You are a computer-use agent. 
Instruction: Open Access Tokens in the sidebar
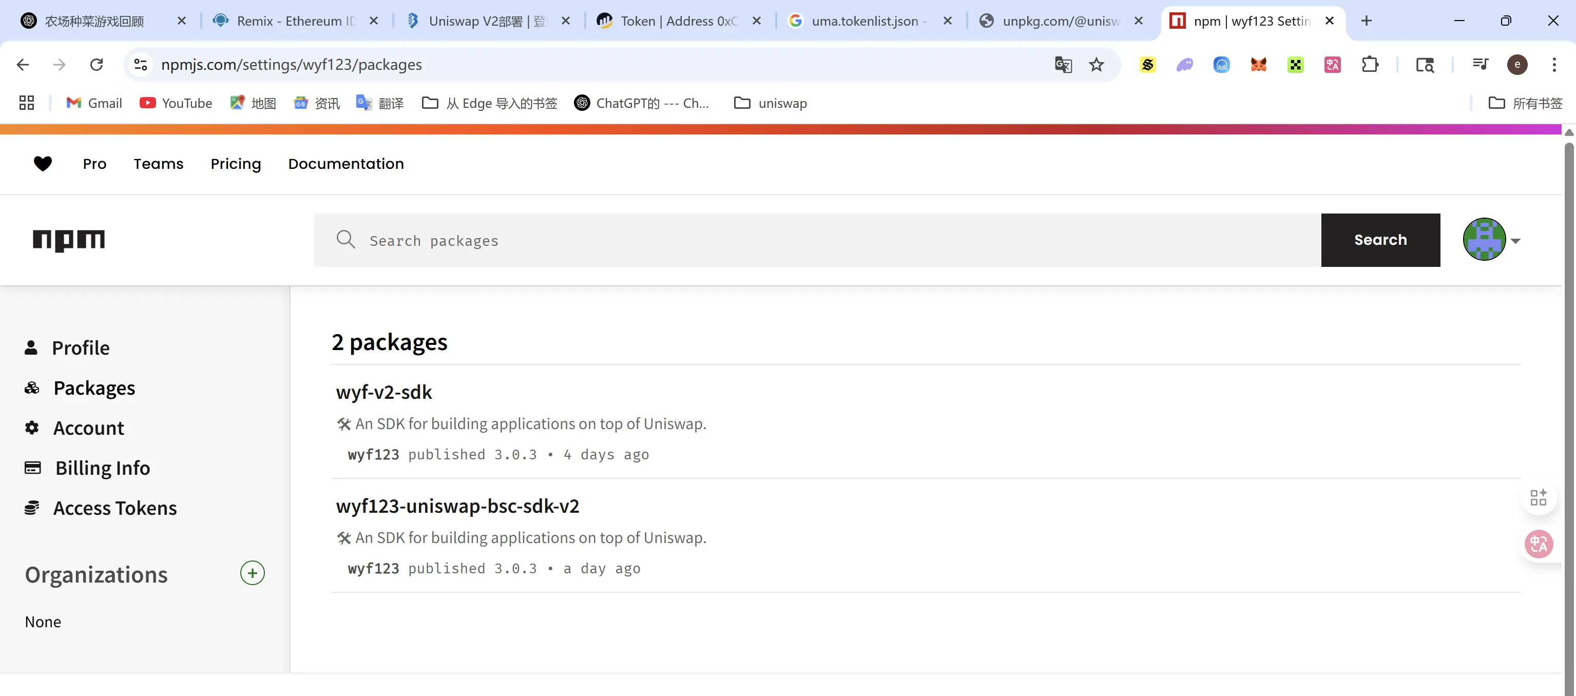114,508
